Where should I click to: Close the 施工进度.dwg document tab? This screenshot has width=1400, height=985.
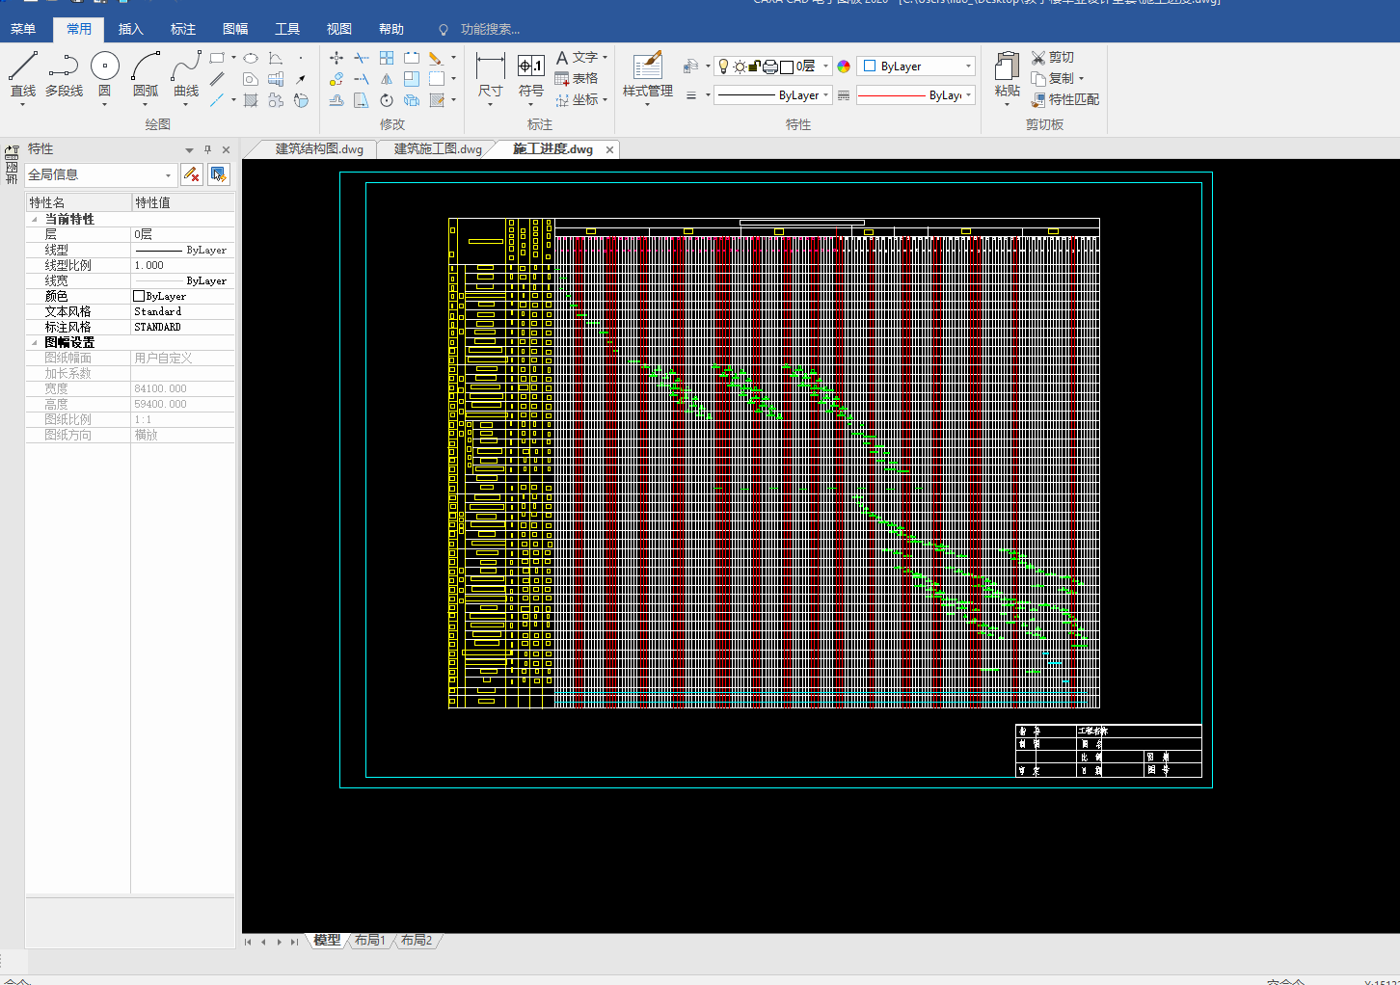[609, 149]
